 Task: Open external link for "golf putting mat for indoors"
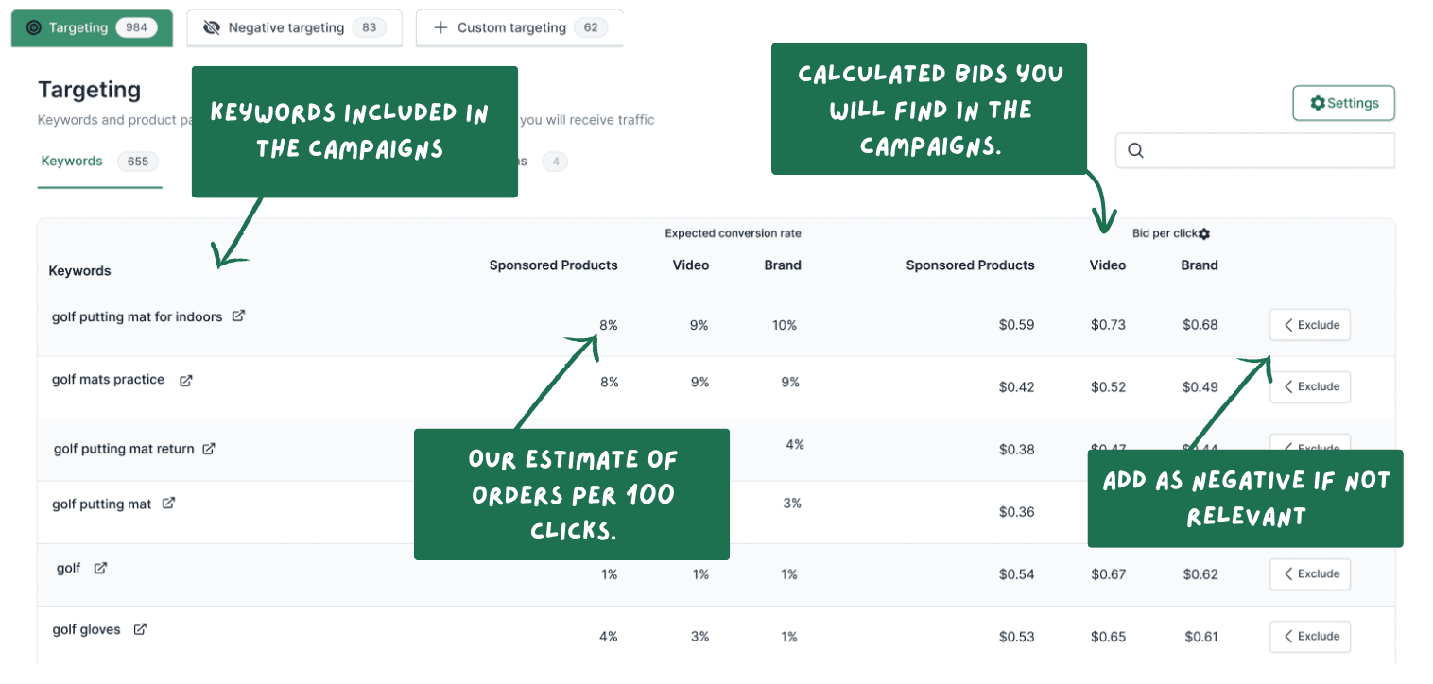(x=238, y=316)
